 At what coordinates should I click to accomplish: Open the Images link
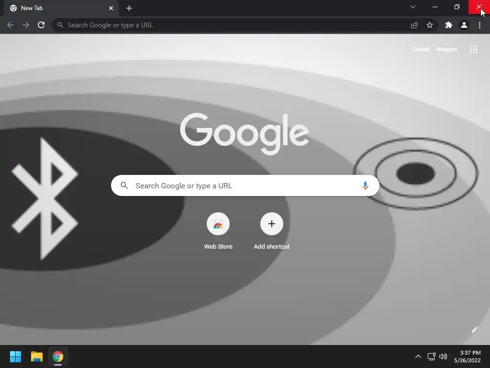click(x=446, y=49)
